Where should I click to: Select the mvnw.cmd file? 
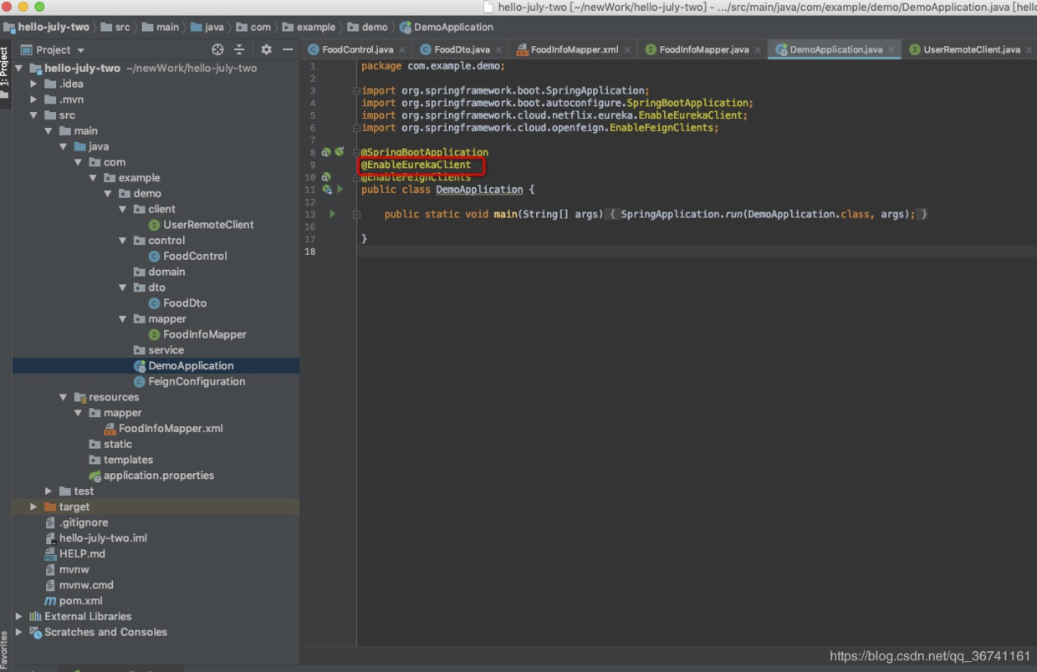coord(86,586)
